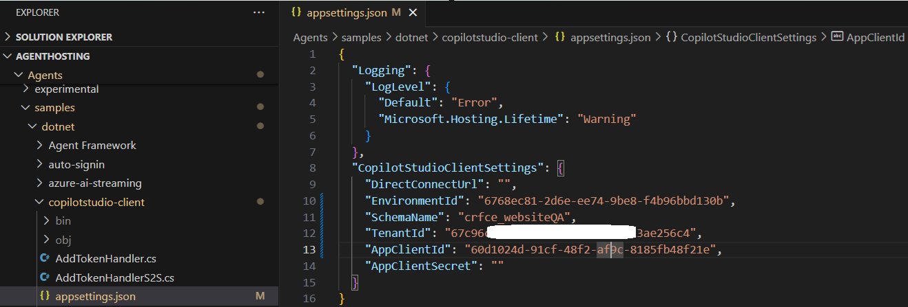Screen dimensions: 908x307
Task: Click the braces icon before CopilotStudioClientSettings breadcrumb
Action: (x=672, y=37)
